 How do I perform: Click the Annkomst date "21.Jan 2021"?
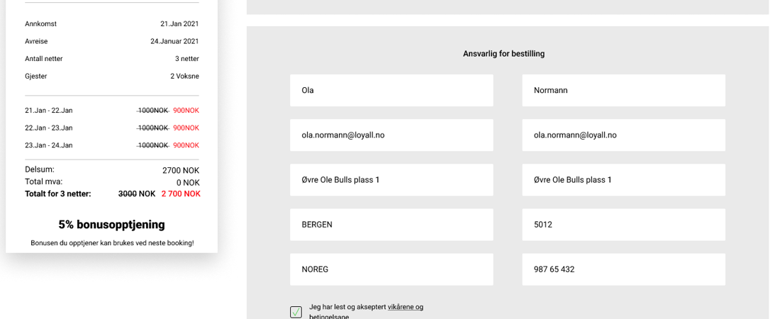[x=179, y=24]
